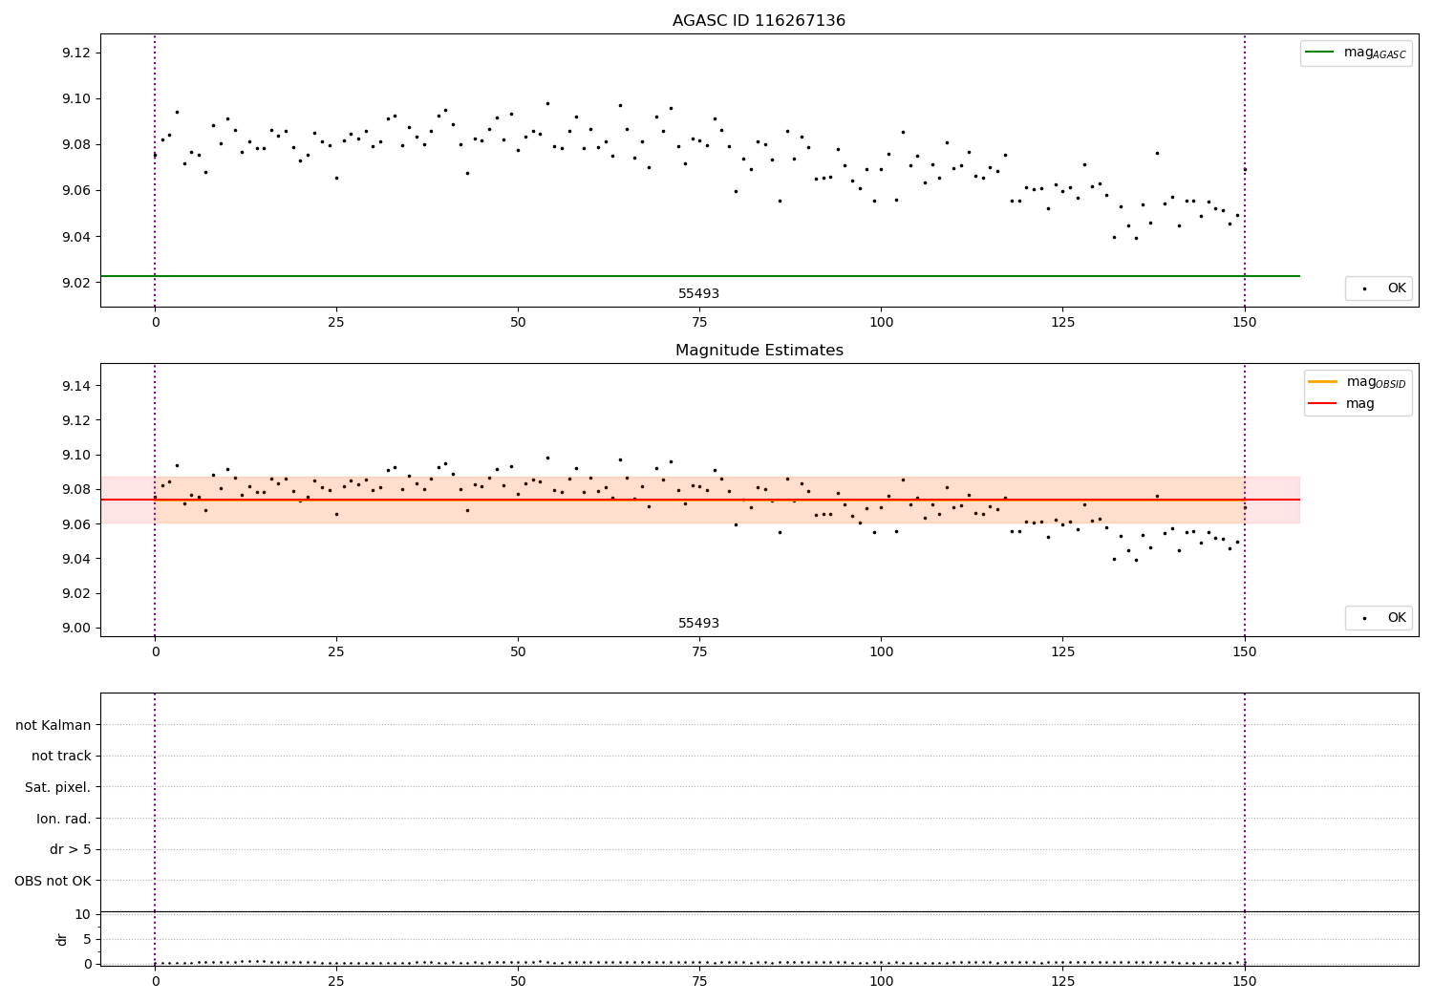Viewport: 1433px width, 1003px height.
Task: Click the green mag AGASC horizontal line
Action: tap(699, 276)
